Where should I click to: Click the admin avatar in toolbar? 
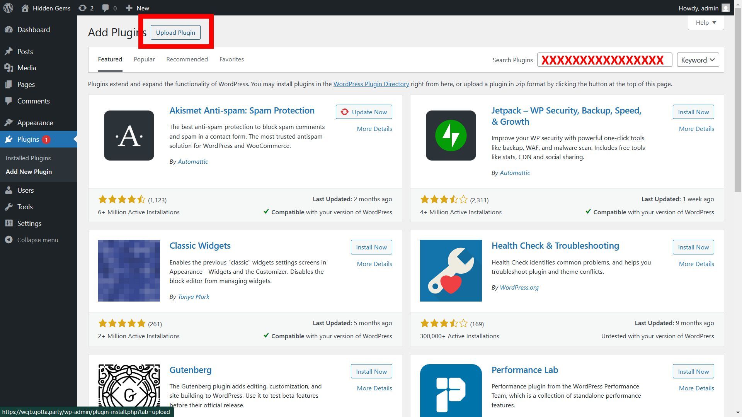tap(726, 8)
